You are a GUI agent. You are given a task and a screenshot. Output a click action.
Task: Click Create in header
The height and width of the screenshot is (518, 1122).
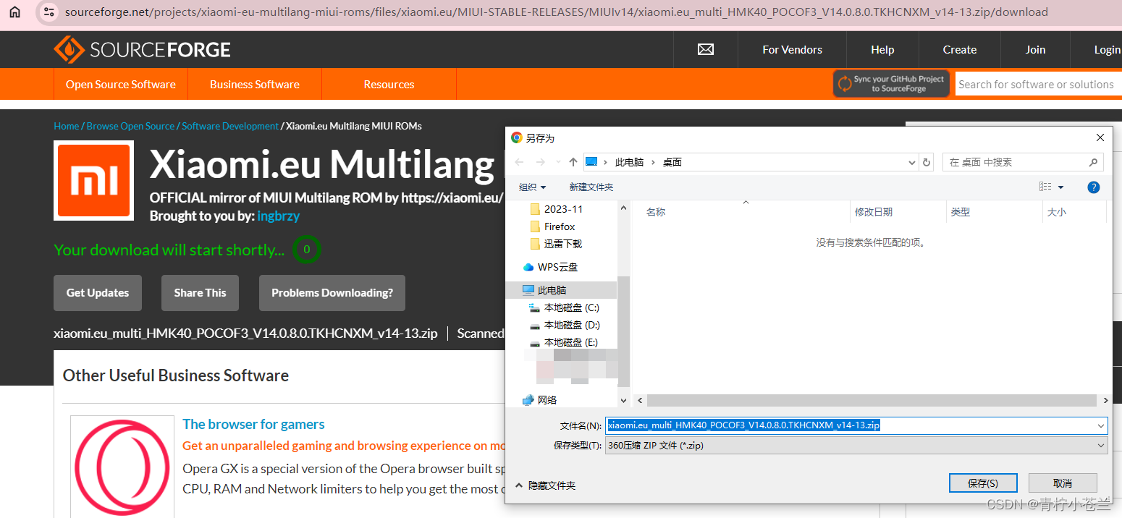click(960, 49)
